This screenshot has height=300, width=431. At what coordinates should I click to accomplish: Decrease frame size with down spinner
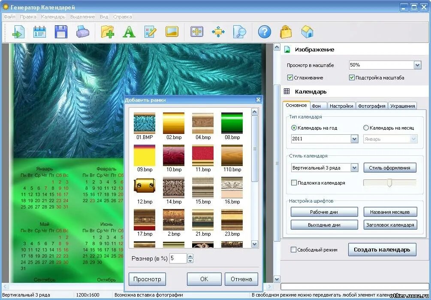[x=190, y=261]
